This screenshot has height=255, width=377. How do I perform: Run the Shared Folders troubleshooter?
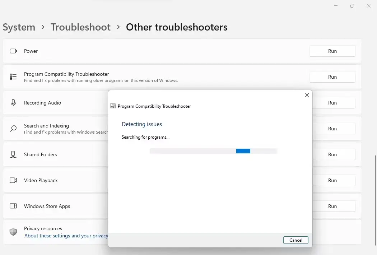[x=334, y=154]
